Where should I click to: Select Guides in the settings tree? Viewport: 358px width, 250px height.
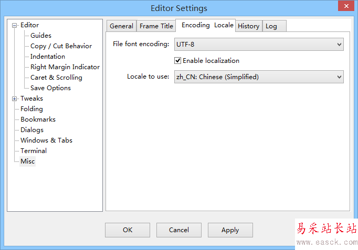click(41, 36)
